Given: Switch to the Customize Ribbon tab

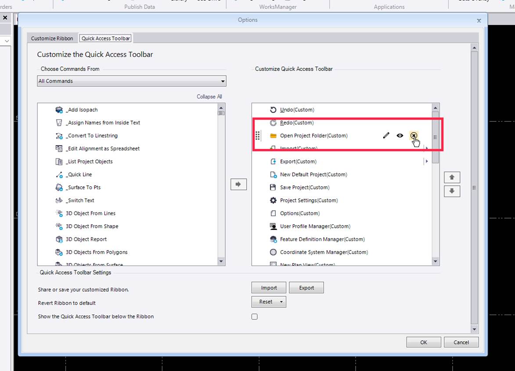Looking at the screenshot, I should click(52, 39).
